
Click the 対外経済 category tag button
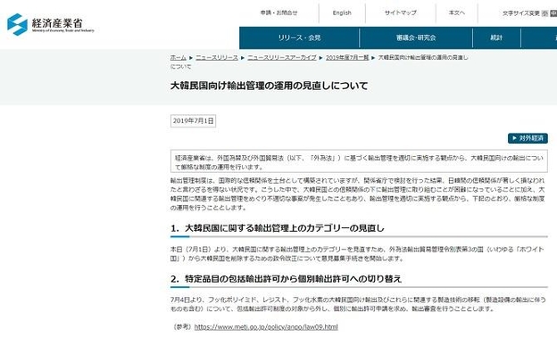528,138
